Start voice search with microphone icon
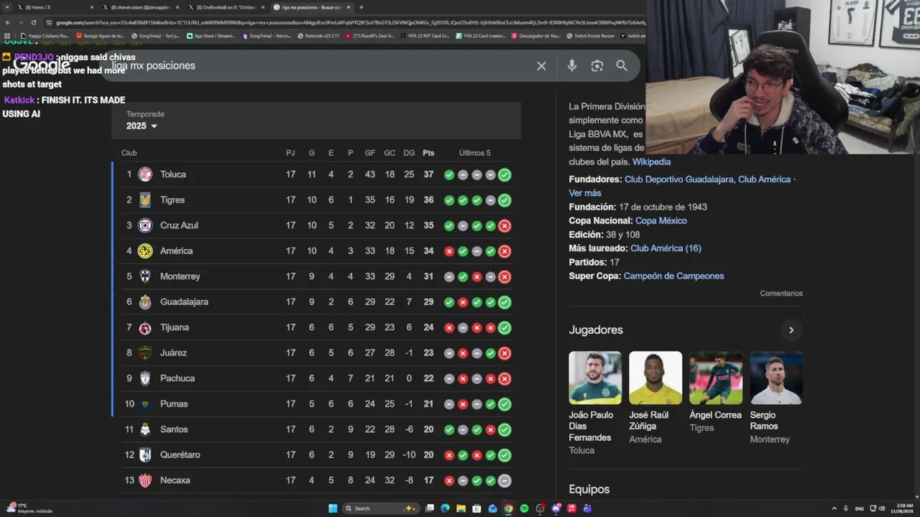This screenshot has height=517, width=920. tap(572, 66)
